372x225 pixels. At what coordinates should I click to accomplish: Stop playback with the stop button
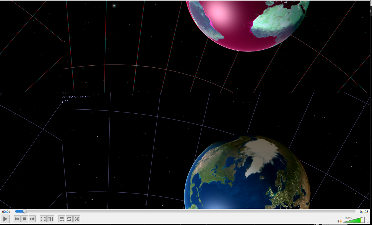[x=25, y=219]
